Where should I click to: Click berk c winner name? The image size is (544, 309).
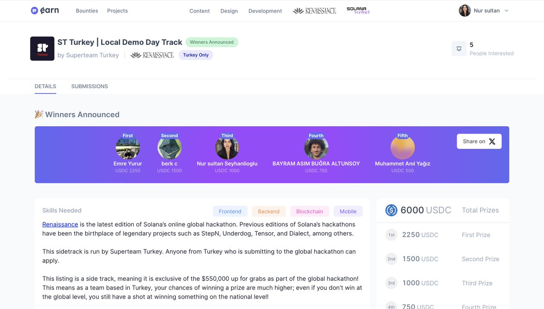coord(170,164)
